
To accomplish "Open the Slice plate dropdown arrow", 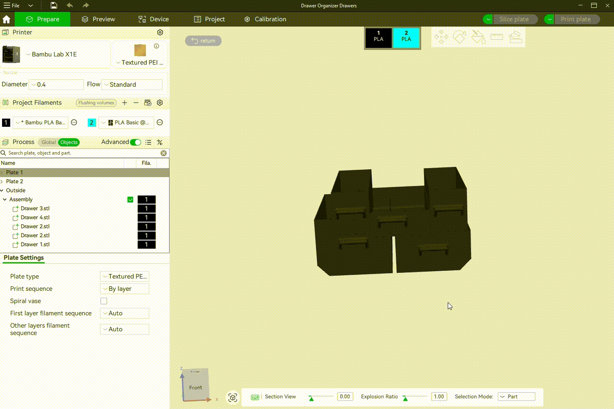I will [488, 19].
